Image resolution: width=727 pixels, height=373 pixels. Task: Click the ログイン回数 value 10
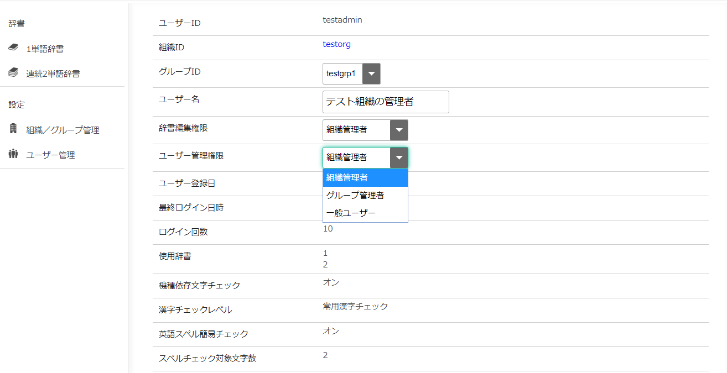[328, 229]
